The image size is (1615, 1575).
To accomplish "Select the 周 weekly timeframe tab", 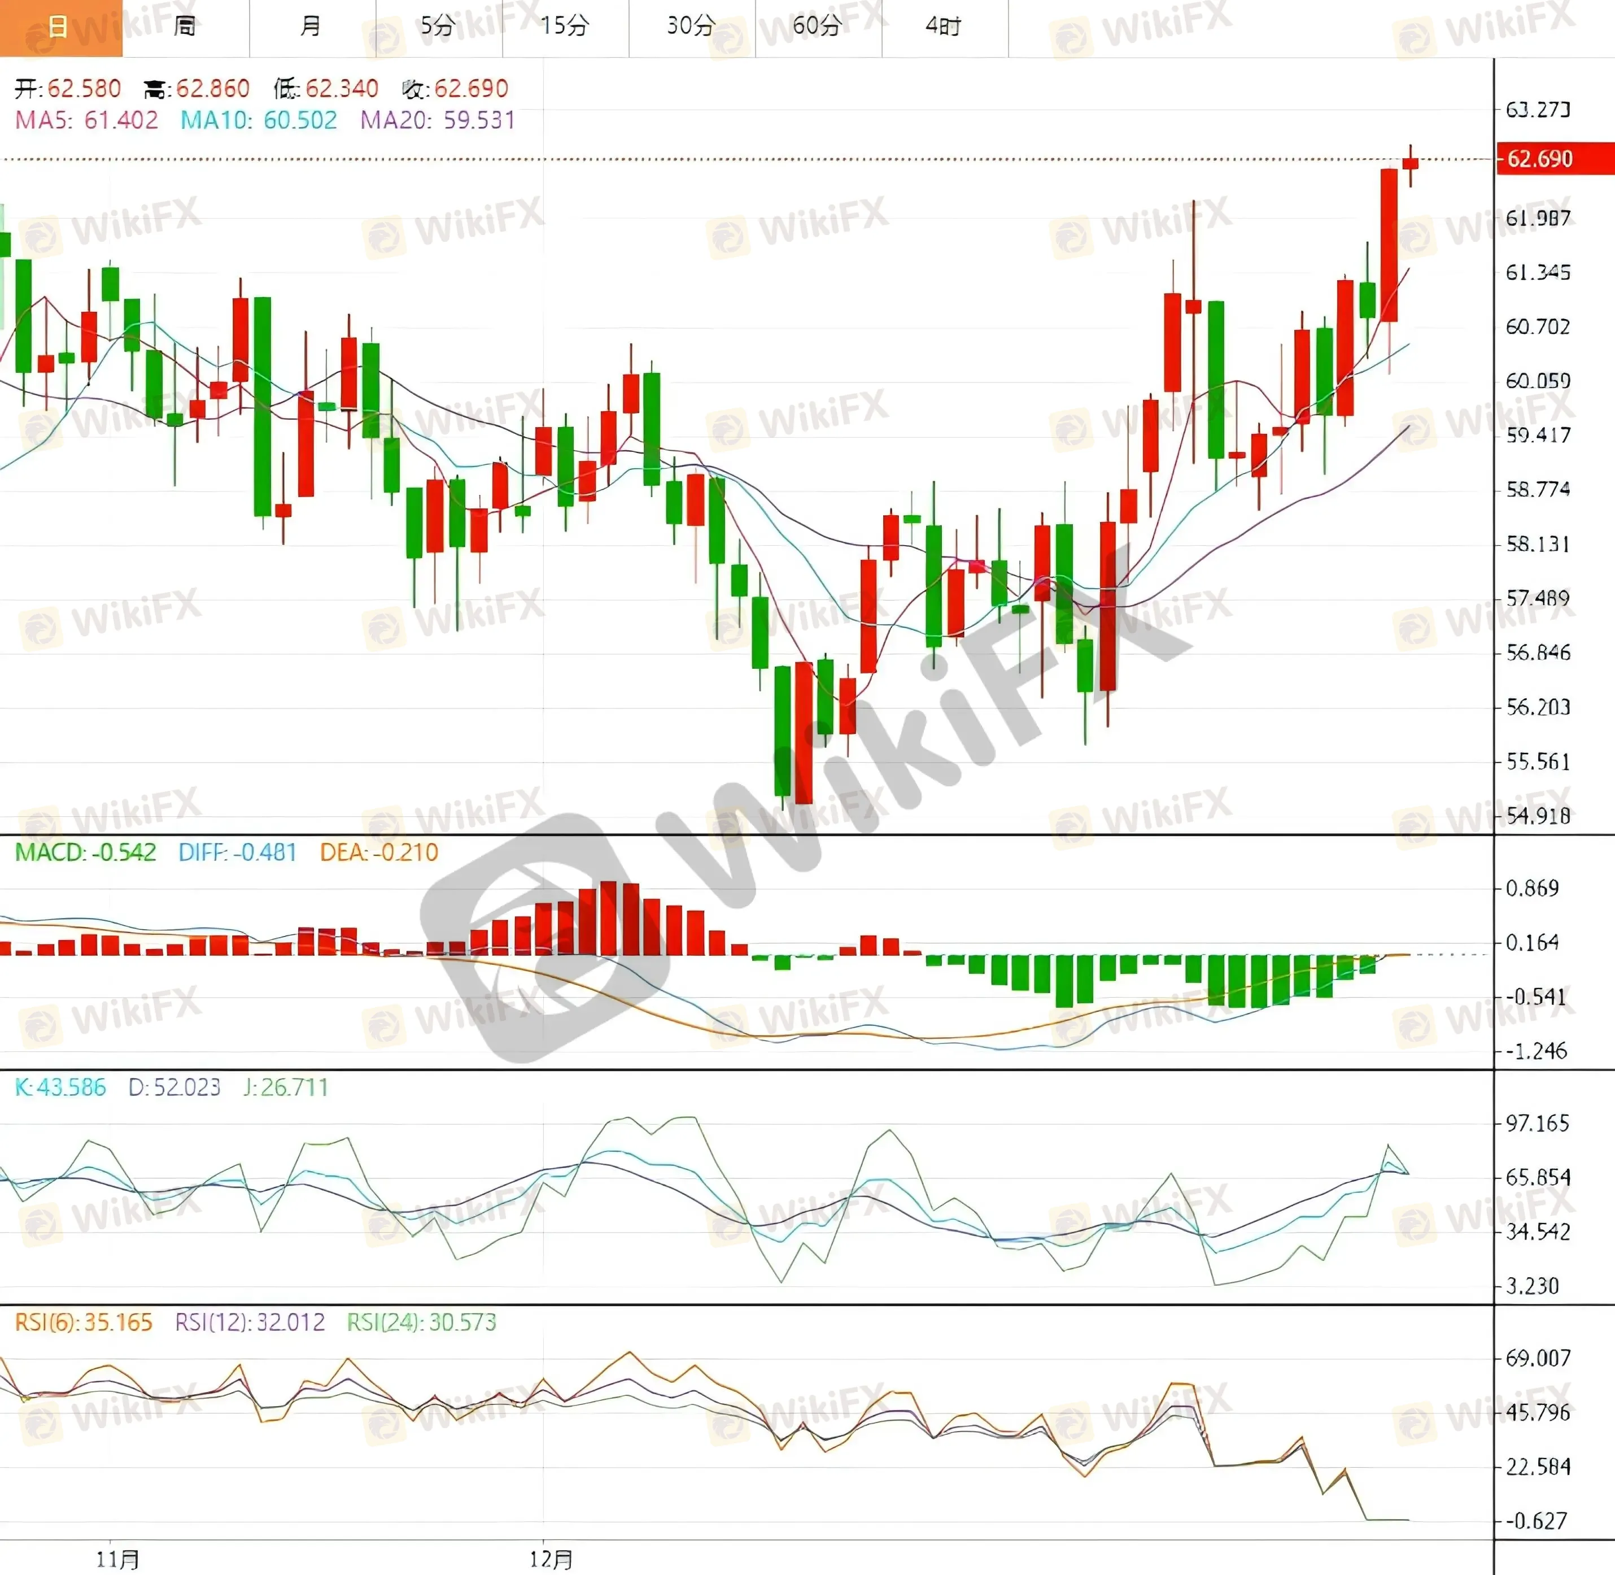I will point(185,27).
